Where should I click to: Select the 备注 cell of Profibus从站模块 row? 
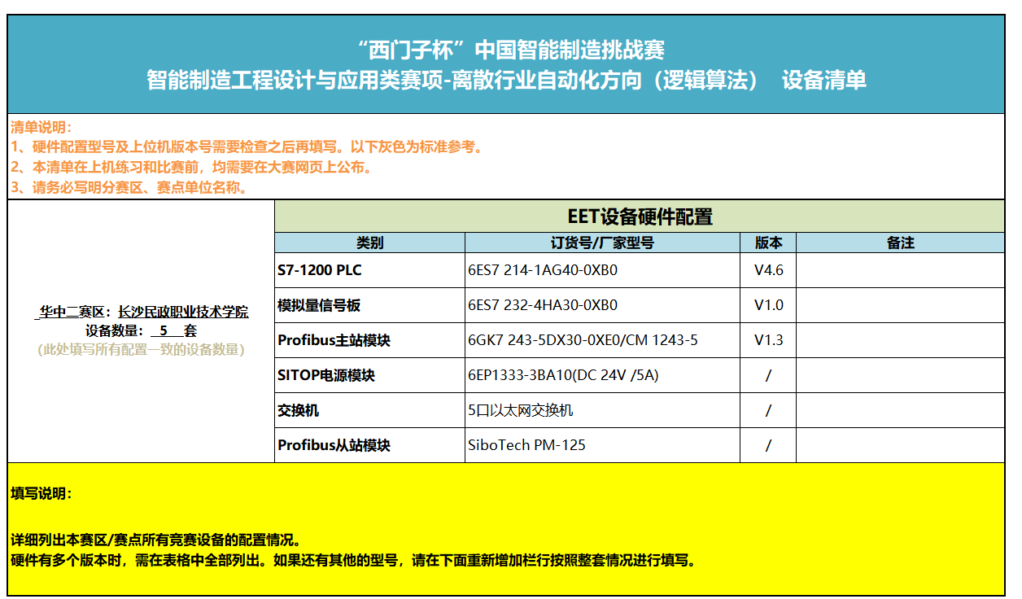click(x=901, y=445)
